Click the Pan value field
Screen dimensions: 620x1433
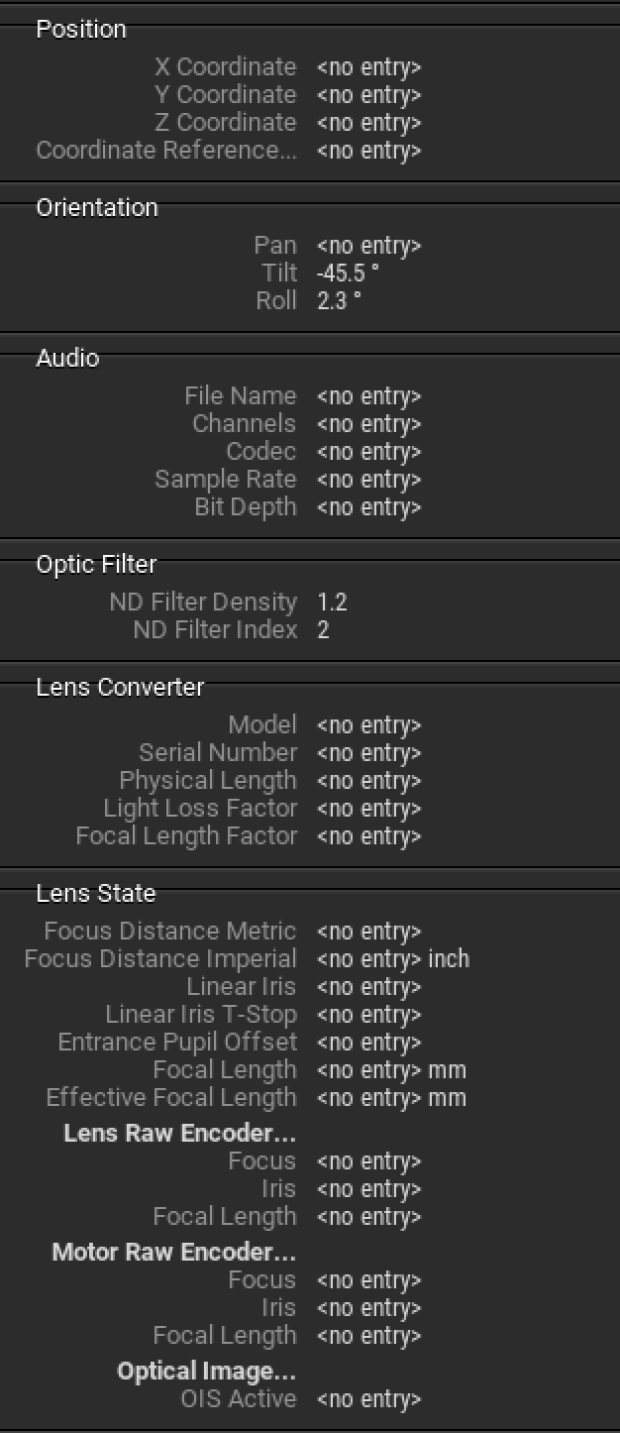[x=368, y=246]
